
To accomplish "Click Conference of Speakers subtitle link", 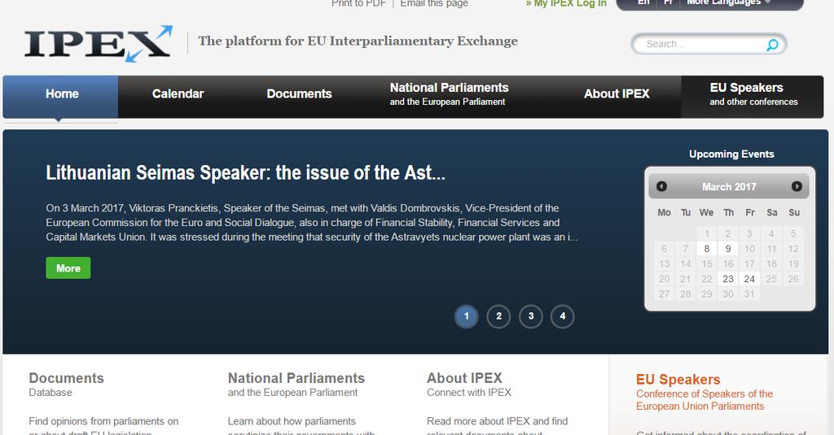I will [705, 400].
